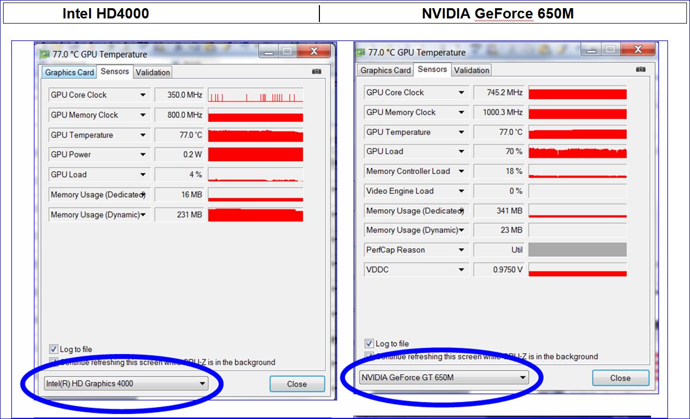The height and width of the screenshot is (419, 690).
Task: Expand GPU Memory Clock options in NVIDIA window
Action: point(461,113)
